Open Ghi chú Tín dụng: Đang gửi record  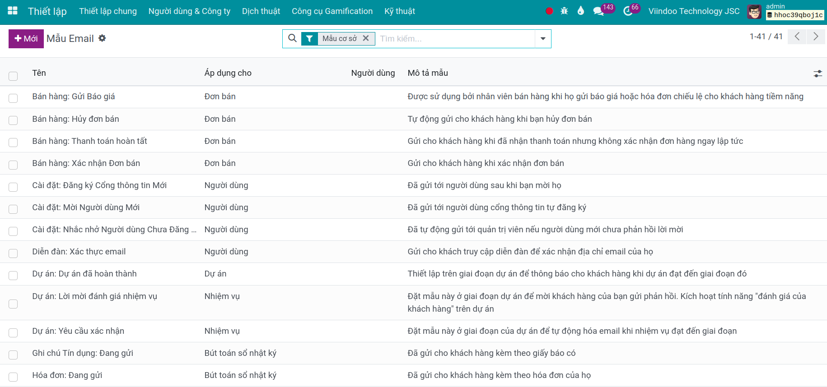83,353
